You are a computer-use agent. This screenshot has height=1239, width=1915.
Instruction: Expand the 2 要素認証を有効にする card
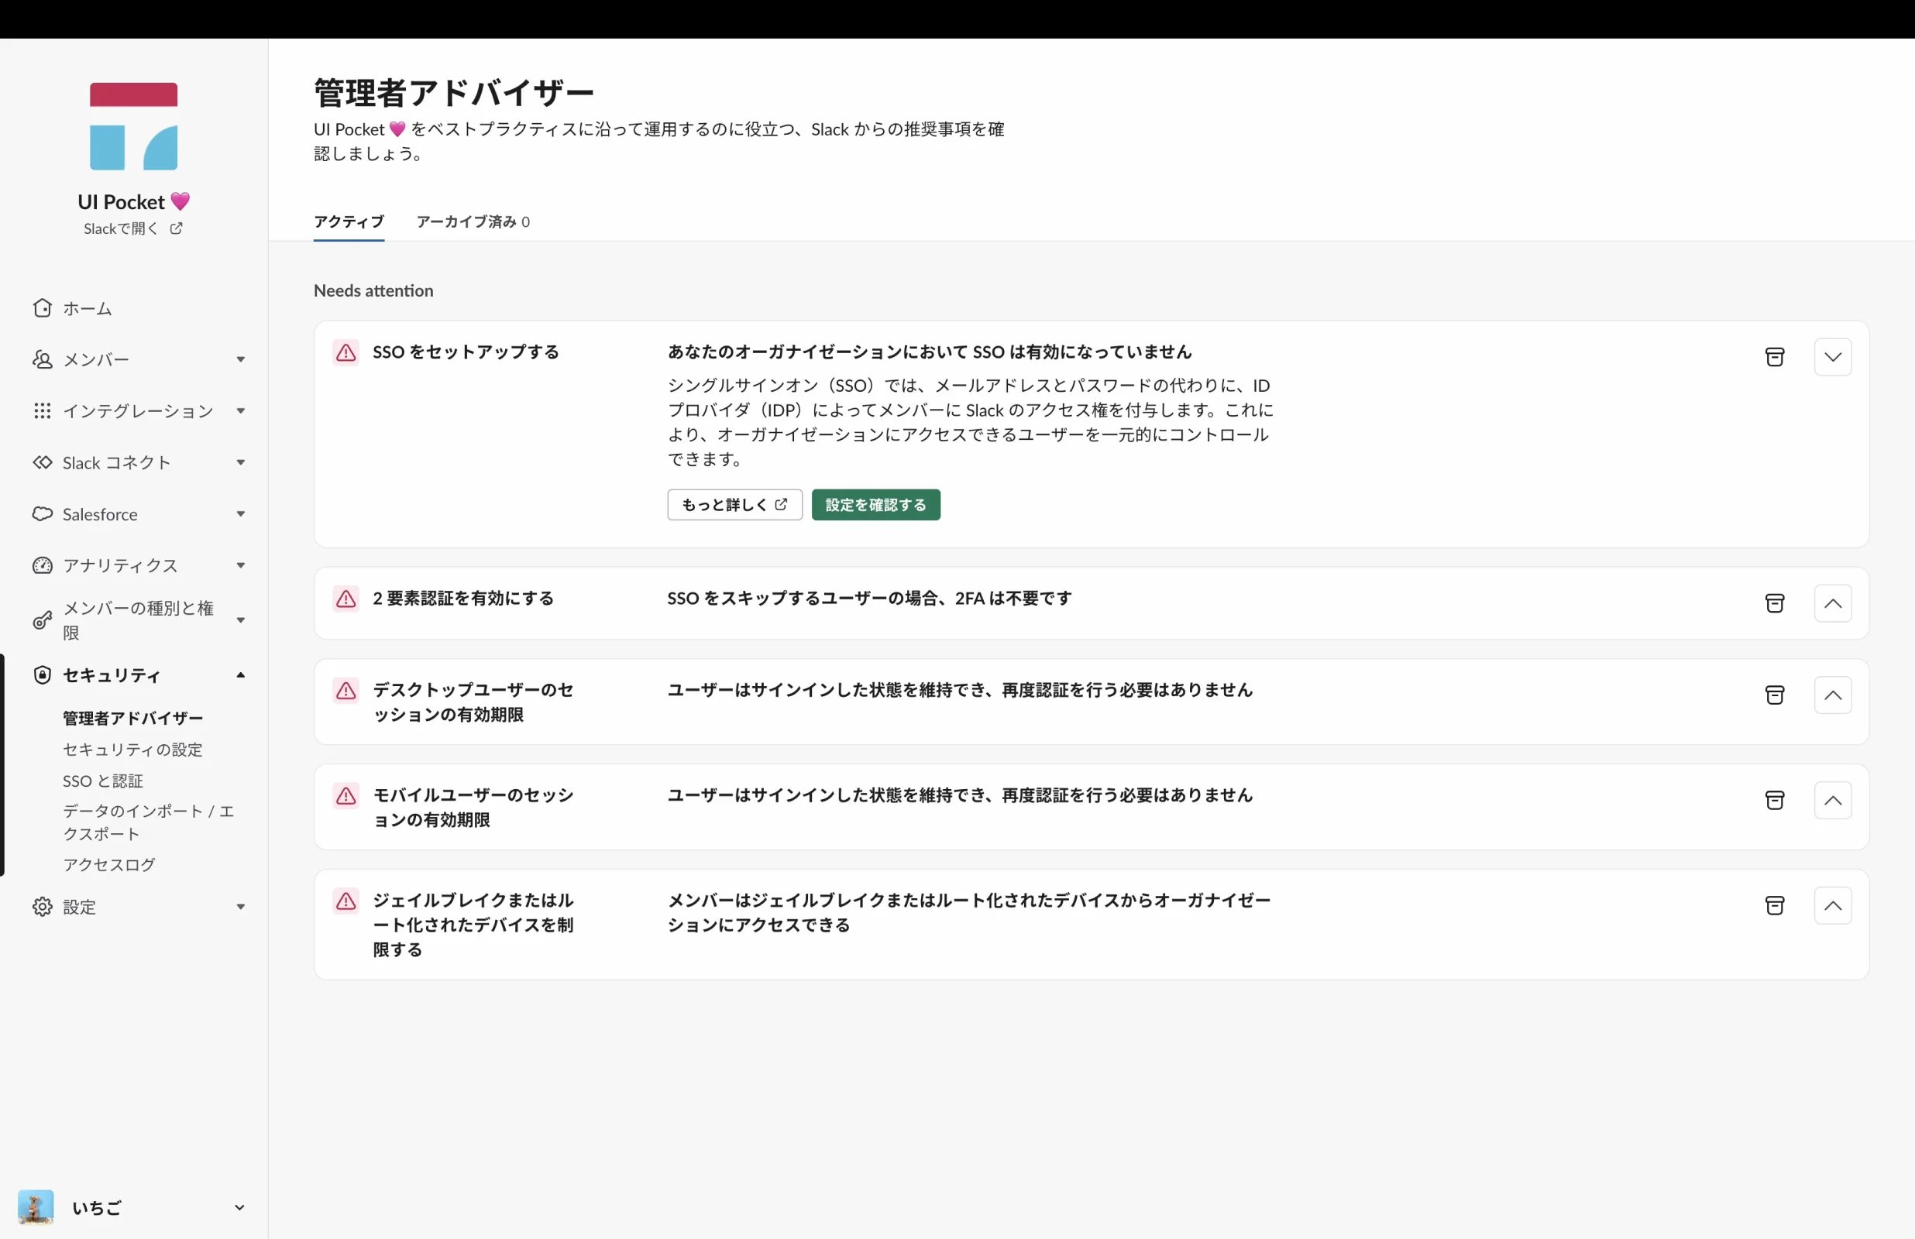pos(1833,603)
